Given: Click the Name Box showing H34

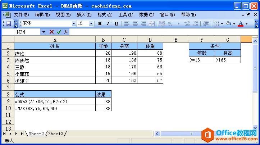Looking at the screenshot, I should click(21, 32).
